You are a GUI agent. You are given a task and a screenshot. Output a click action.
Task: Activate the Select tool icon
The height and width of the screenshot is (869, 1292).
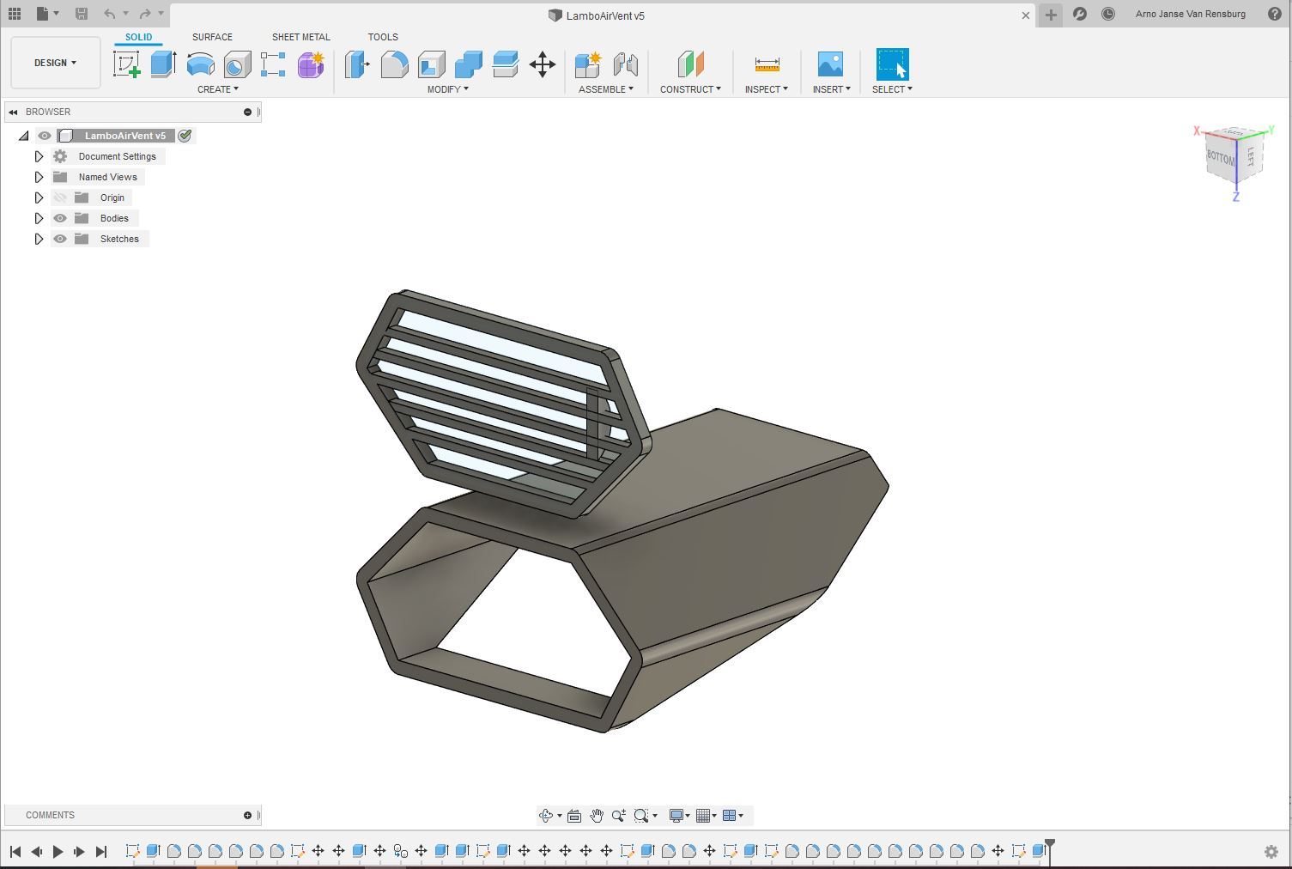[x=892, y=64]
